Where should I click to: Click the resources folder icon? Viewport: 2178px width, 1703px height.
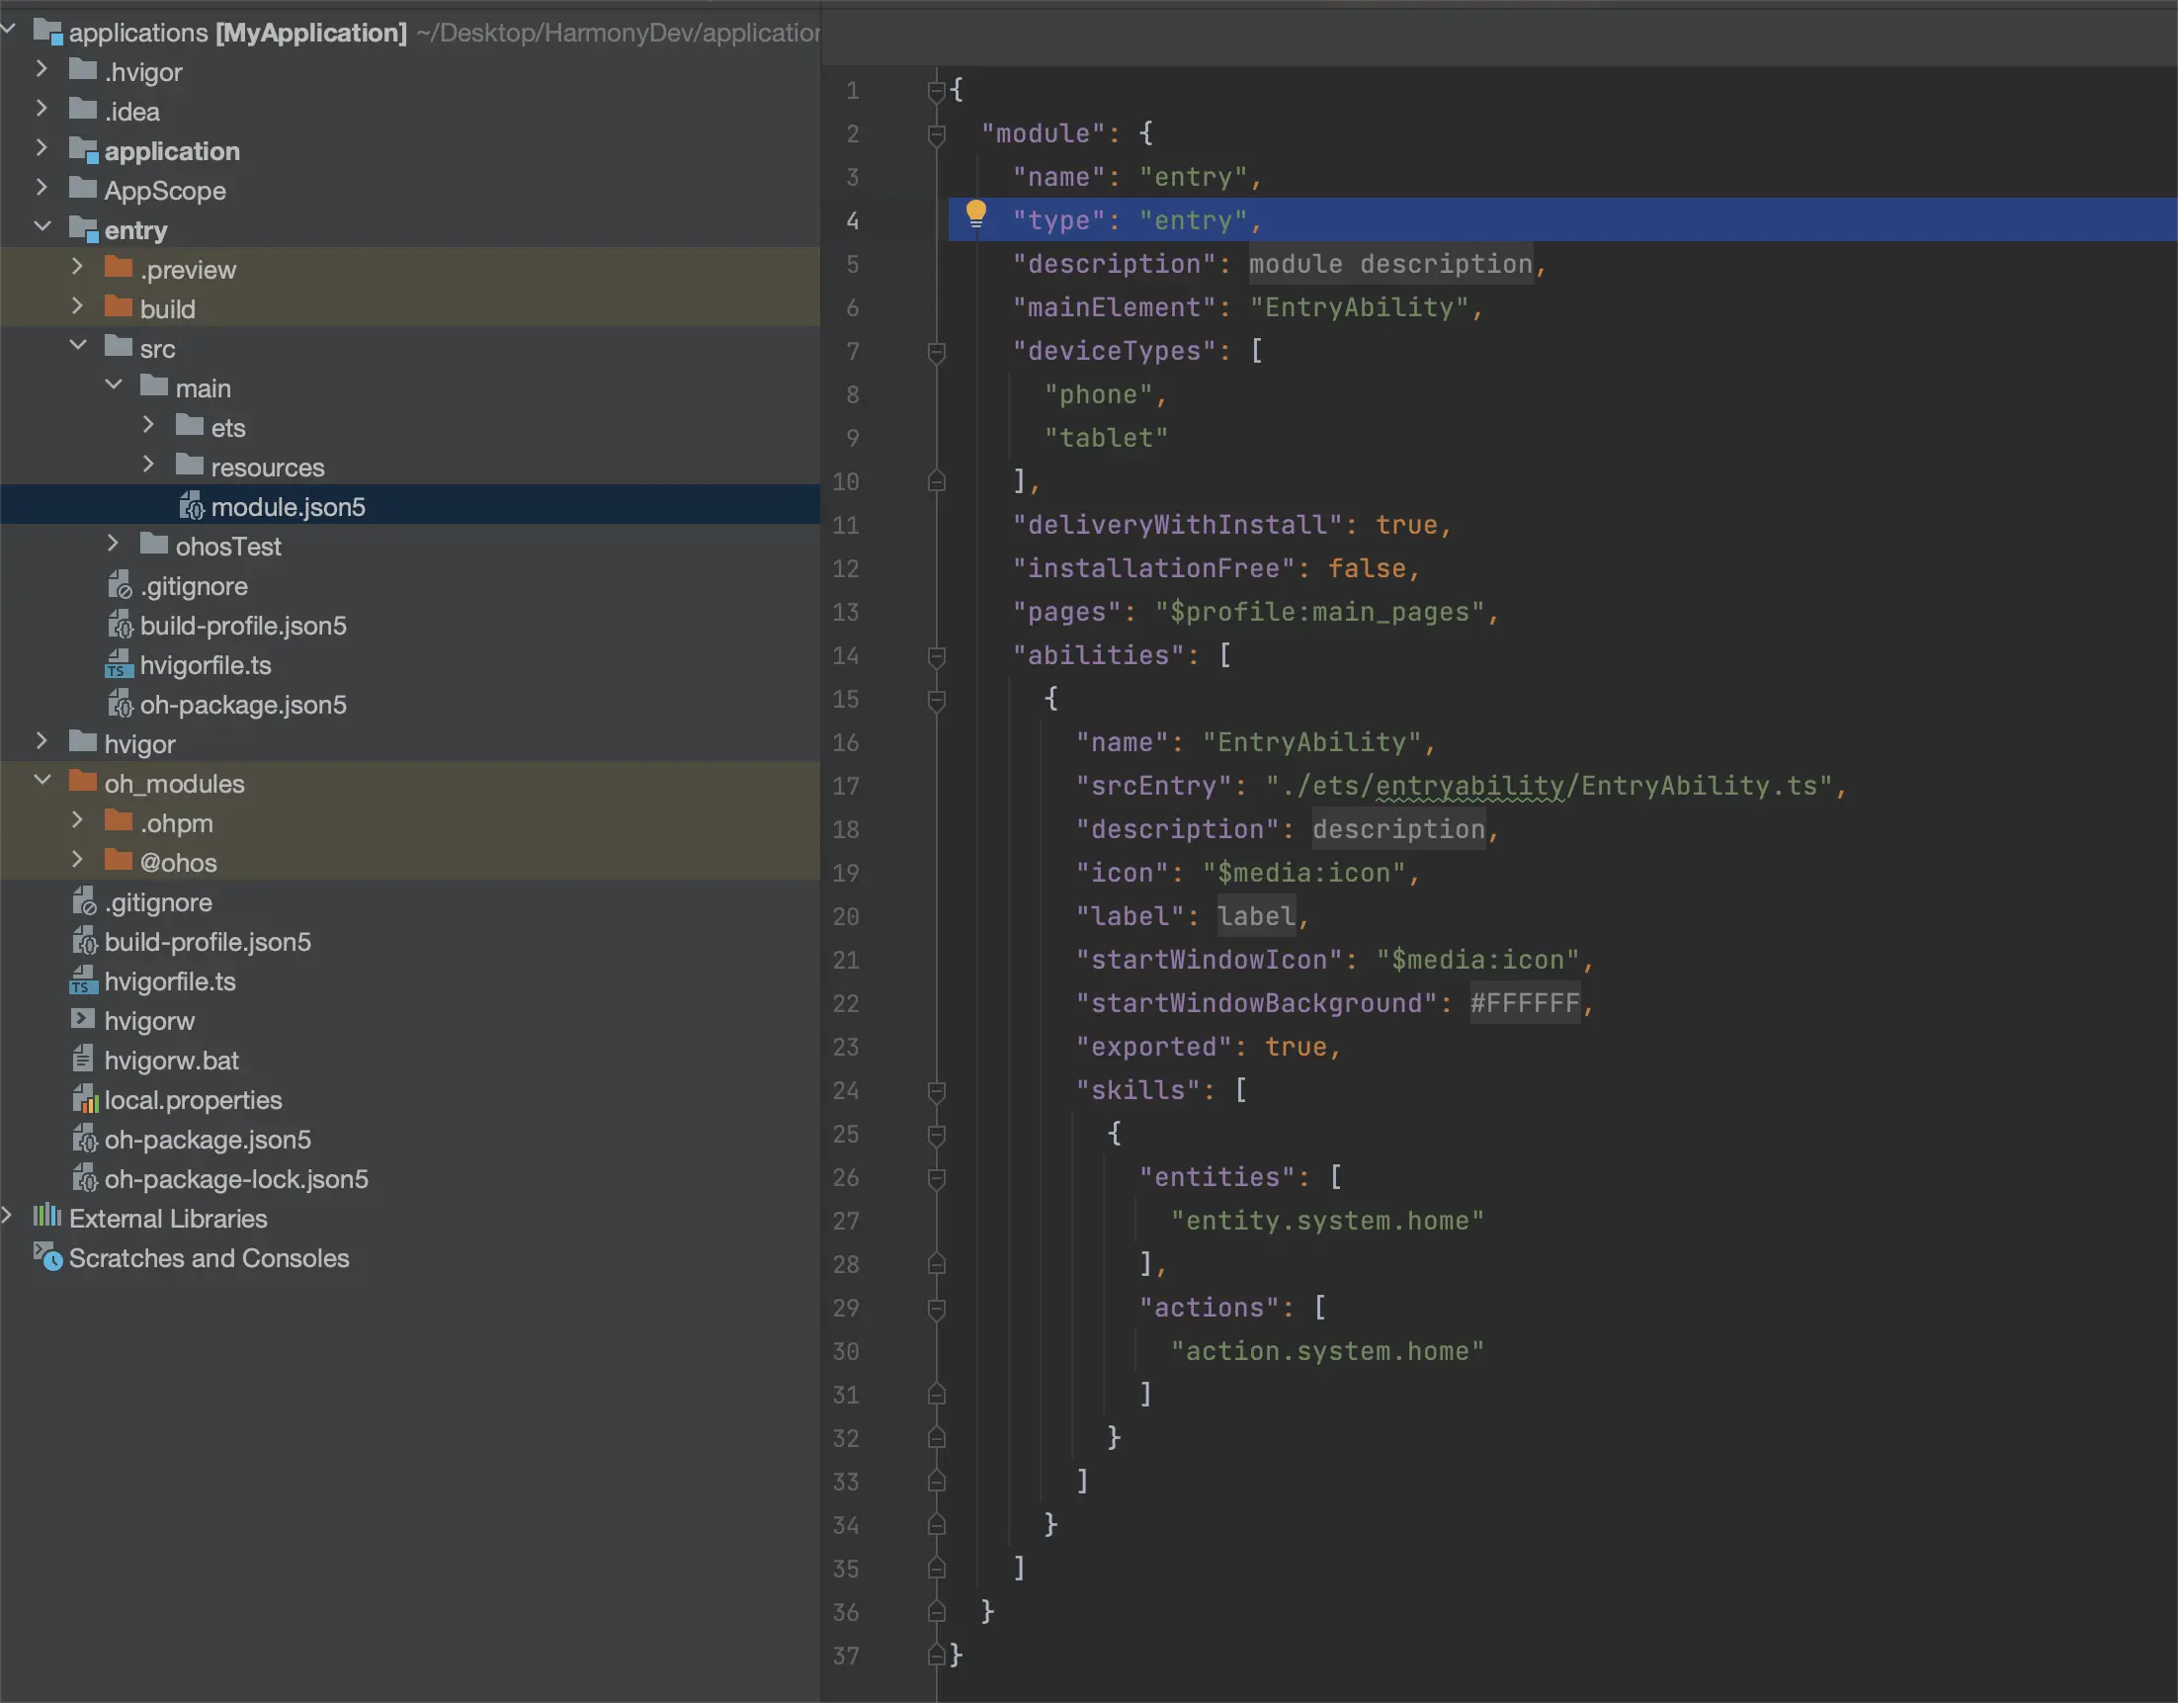[190, 465]
